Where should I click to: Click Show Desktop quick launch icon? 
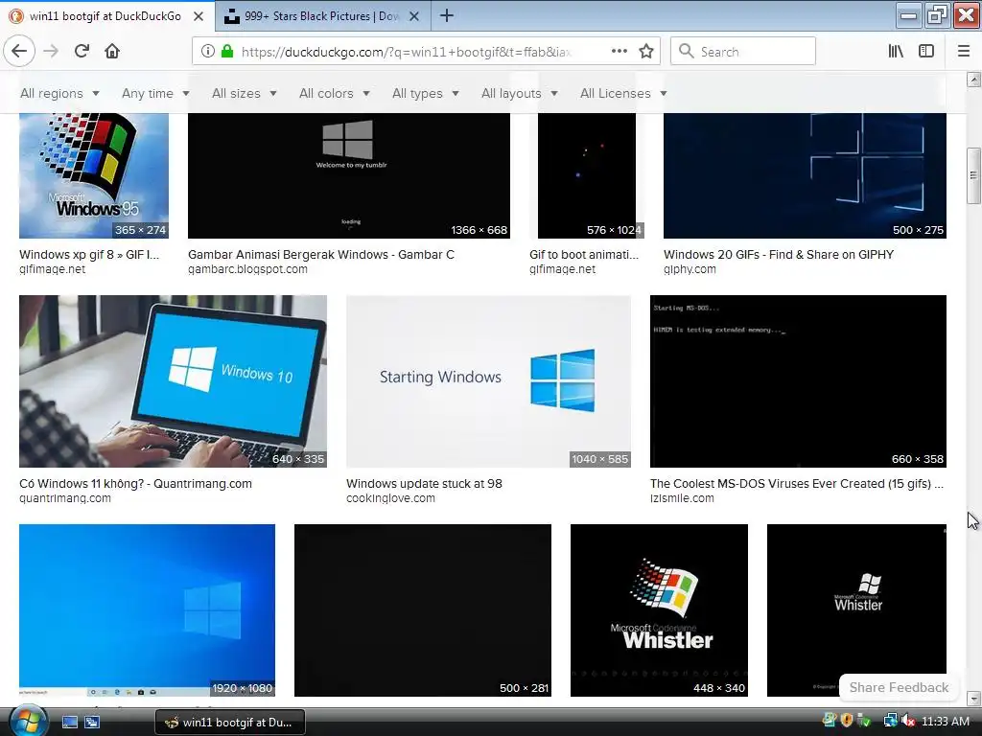coord(69,722)
